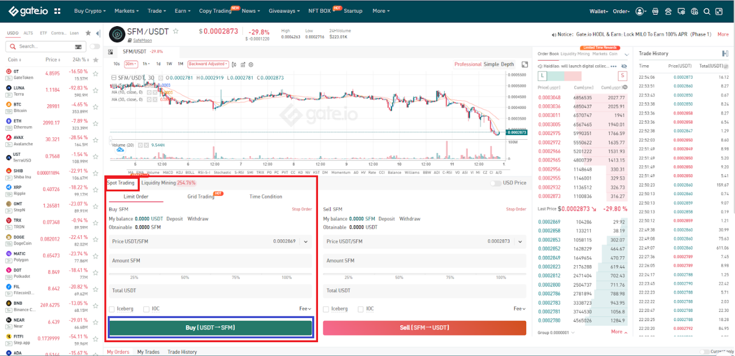Check the Iceberg box in buy panel

point(112,309)
